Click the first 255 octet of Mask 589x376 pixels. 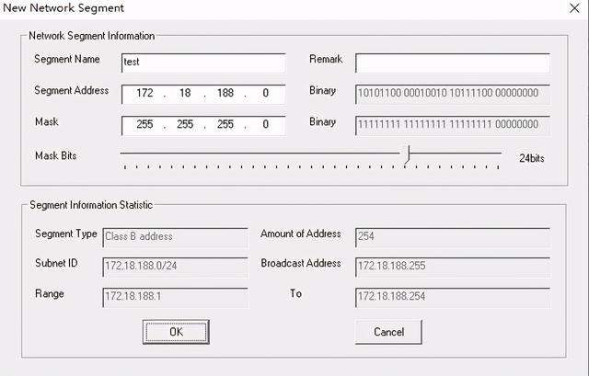click(x=144, y=124)
